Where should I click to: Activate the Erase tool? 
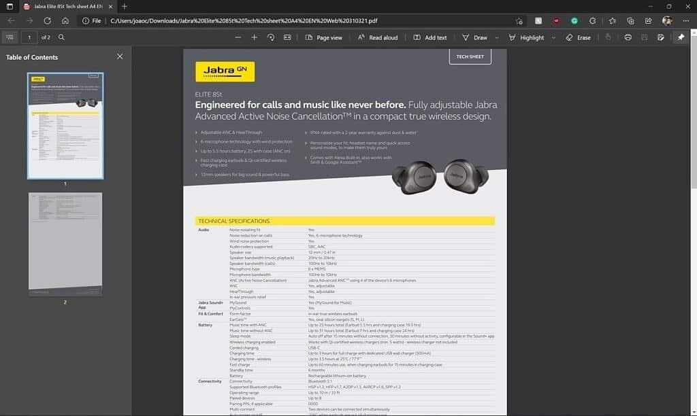click(x=578, y=37)
